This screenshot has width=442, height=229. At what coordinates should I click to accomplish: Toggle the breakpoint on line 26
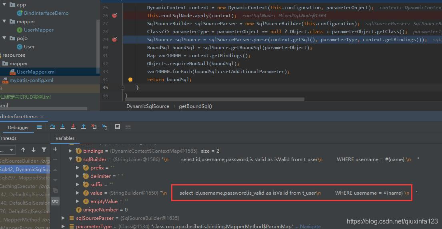coord(115,16)
